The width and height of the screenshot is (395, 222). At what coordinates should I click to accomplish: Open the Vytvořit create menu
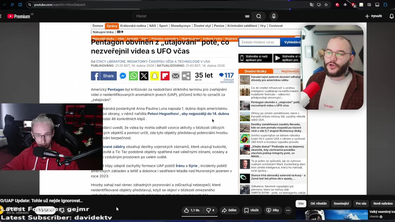pos(373,16)
